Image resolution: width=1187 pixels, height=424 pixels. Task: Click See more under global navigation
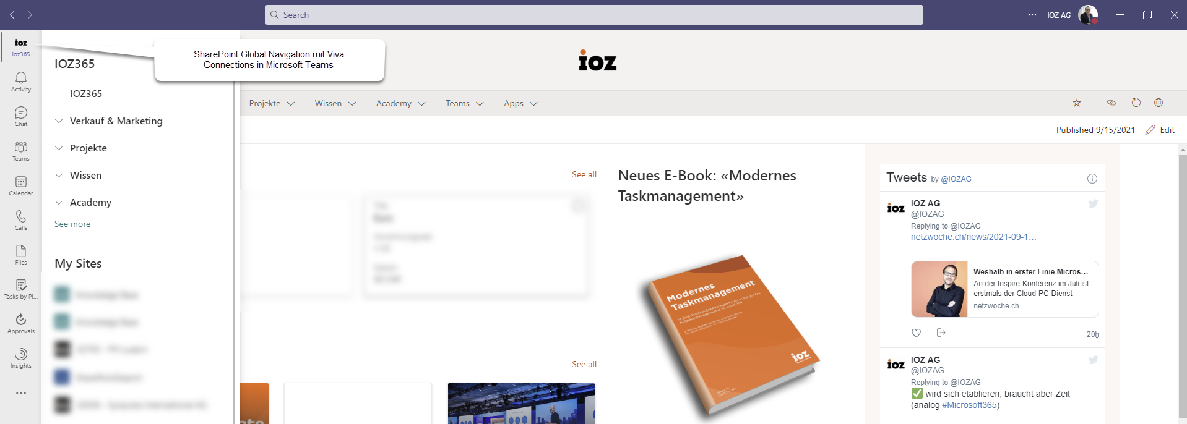point(72,224)
